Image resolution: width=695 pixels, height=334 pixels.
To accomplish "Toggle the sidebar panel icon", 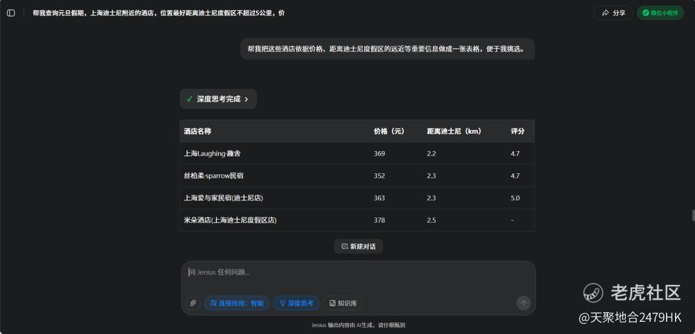I will tap(11, 13).
